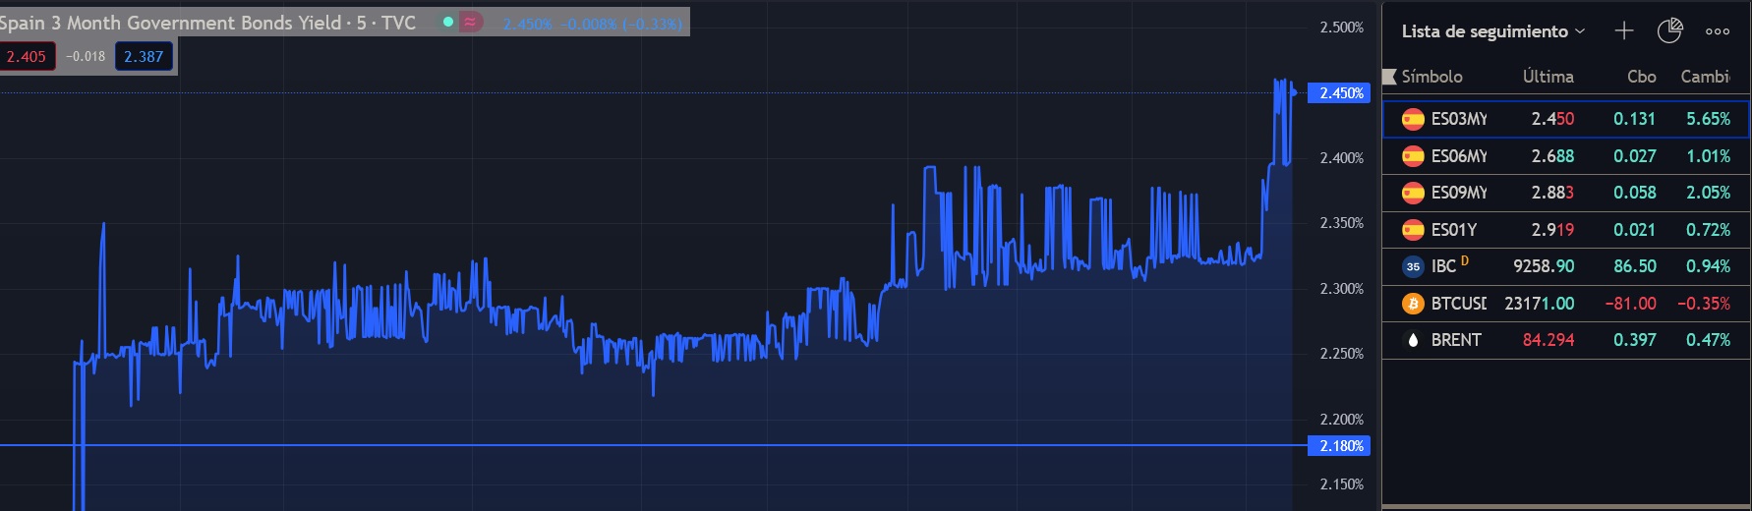Click the green market status dot
Screen dimensions: 1752x511
pos(447,22)
